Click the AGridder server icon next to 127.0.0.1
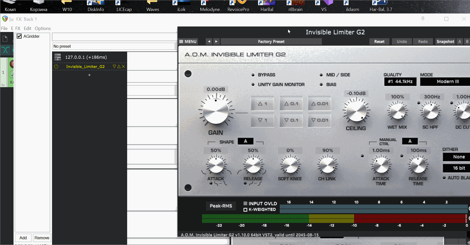Viewport: 470px width, 245px height. tap(58, 57)
